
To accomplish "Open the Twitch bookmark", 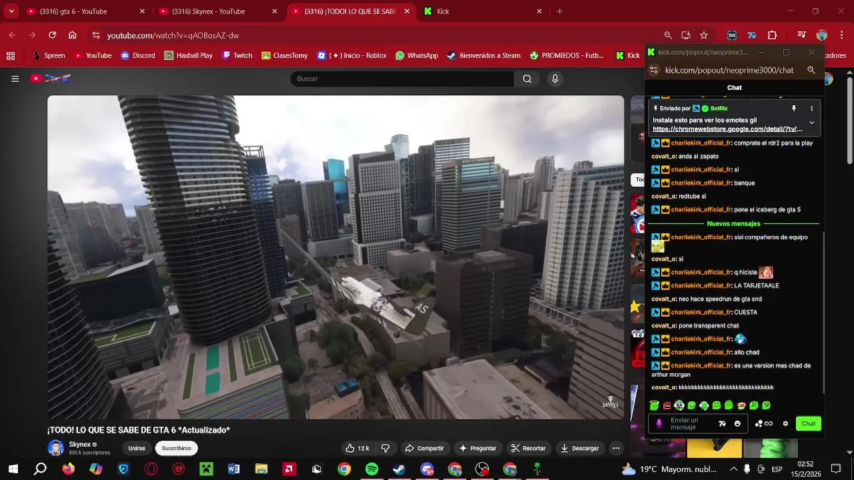I will coord(237,55).
